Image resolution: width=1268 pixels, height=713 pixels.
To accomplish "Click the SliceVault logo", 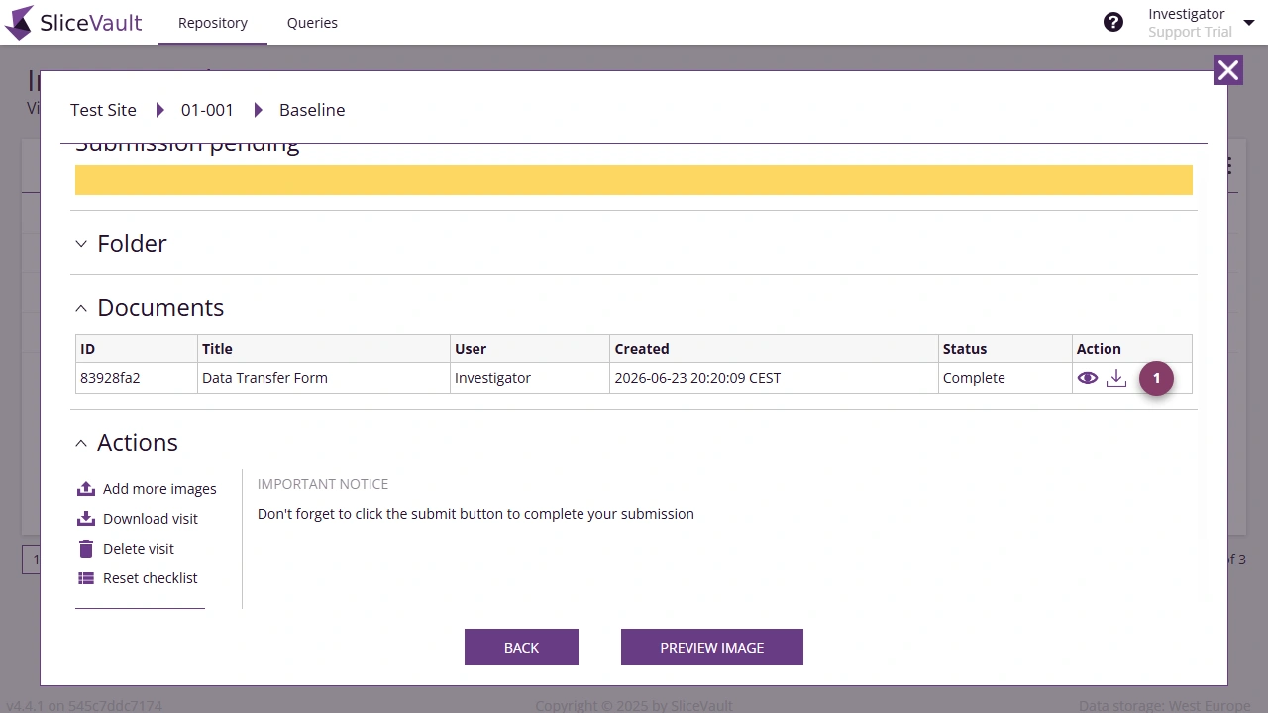I will tap(74, 22).
